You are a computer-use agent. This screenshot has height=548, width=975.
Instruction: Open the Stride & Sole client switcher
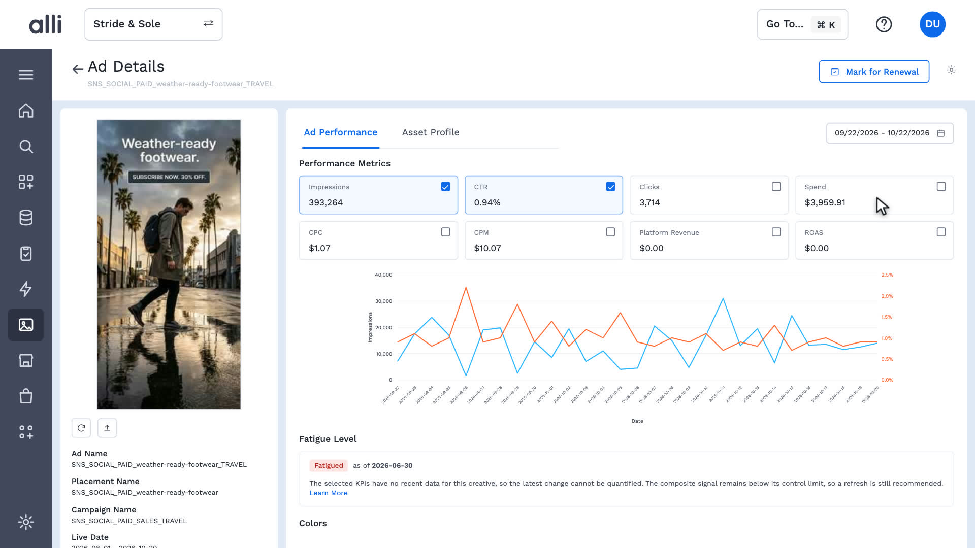tap(153, 24)
